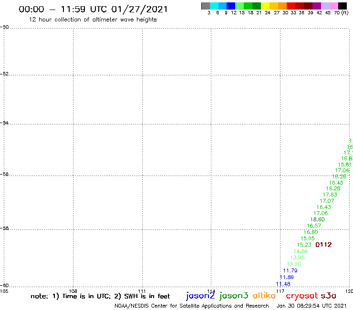The width and height of the screenshot is (353, 310).
Task: Select the 13.20 wave height reading
Action: pyautogui.click(x=294, y=264)
